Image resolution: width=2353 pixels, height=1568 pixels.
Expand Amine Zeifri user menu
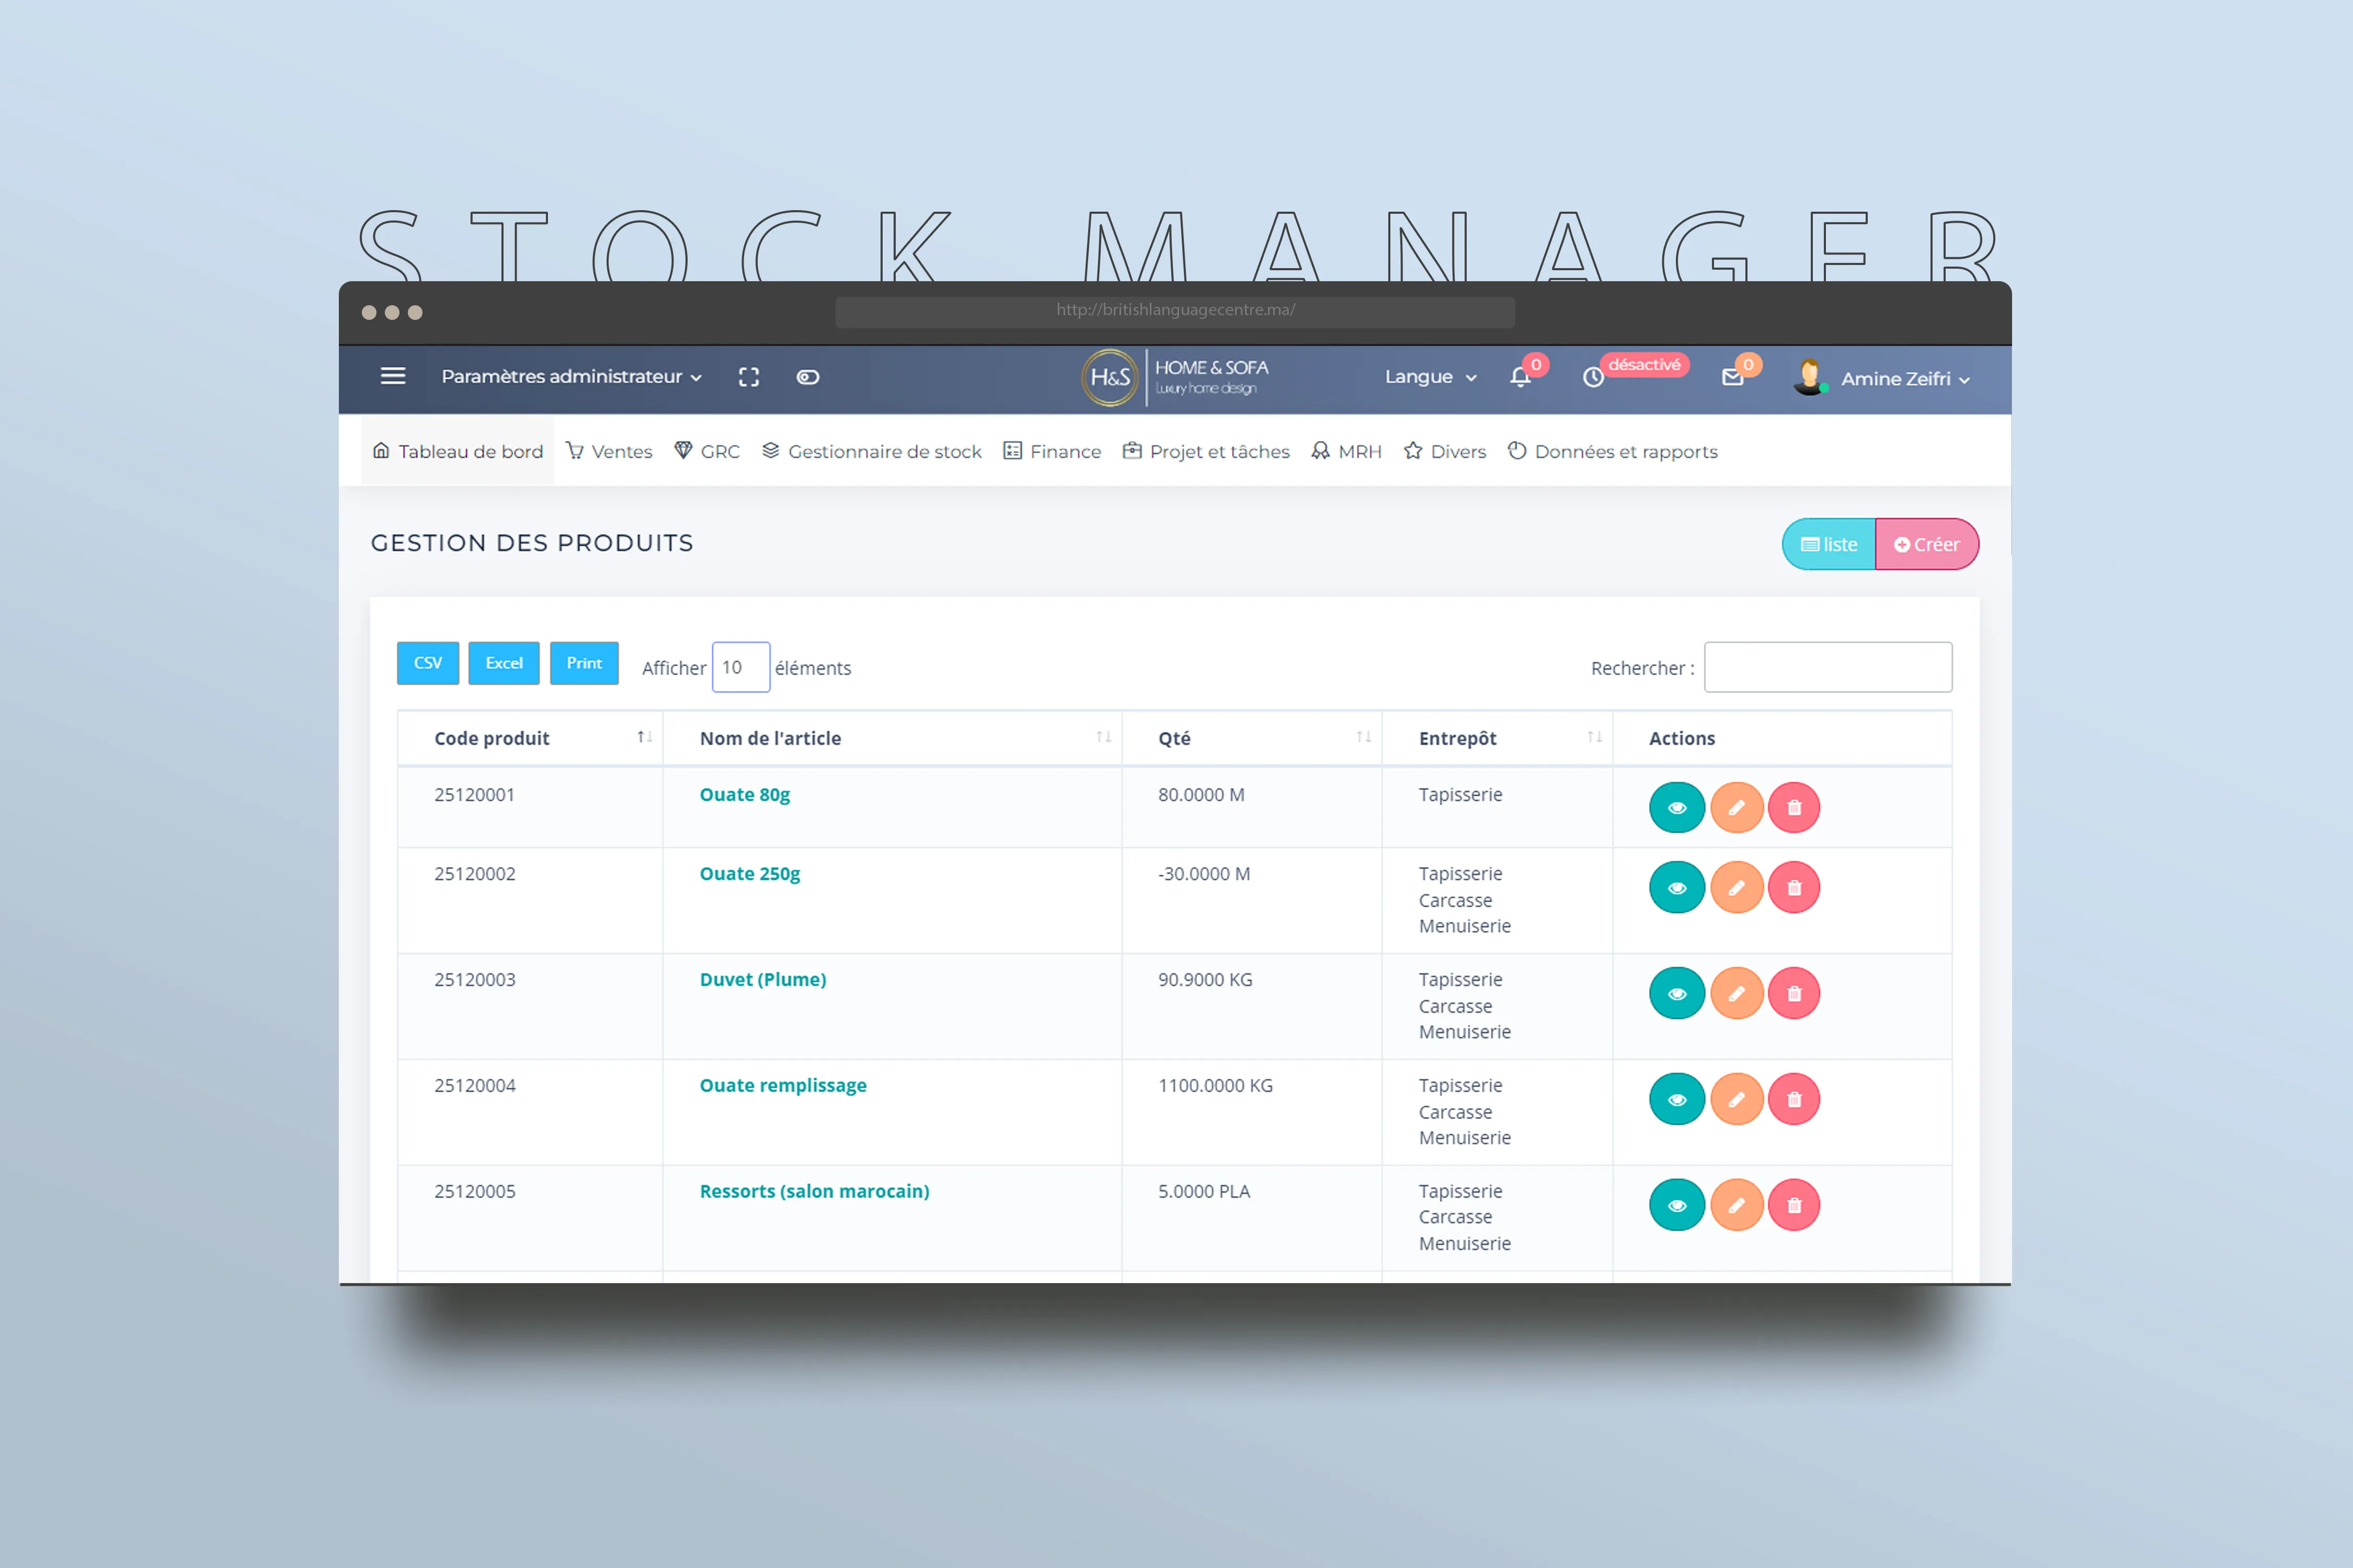[1904, 379]
